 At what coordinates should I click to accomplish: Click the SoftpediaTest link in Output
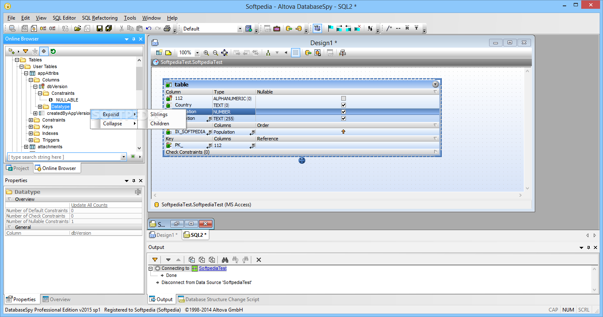(x=212, y=268)
